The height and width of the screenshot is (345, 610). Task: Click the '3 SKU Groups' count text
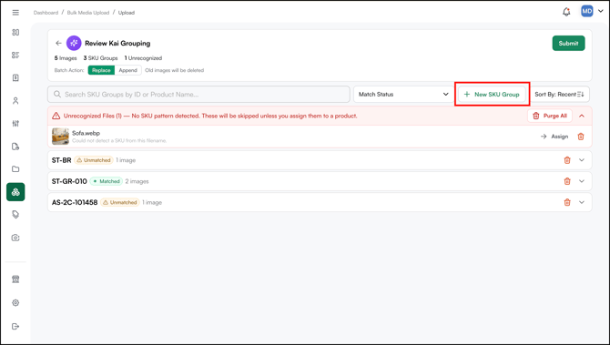coord(100,58)
